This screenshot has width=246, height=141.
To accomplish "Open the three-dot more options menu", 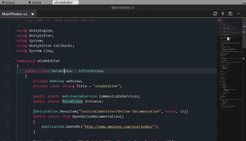I will click(239, 13).
